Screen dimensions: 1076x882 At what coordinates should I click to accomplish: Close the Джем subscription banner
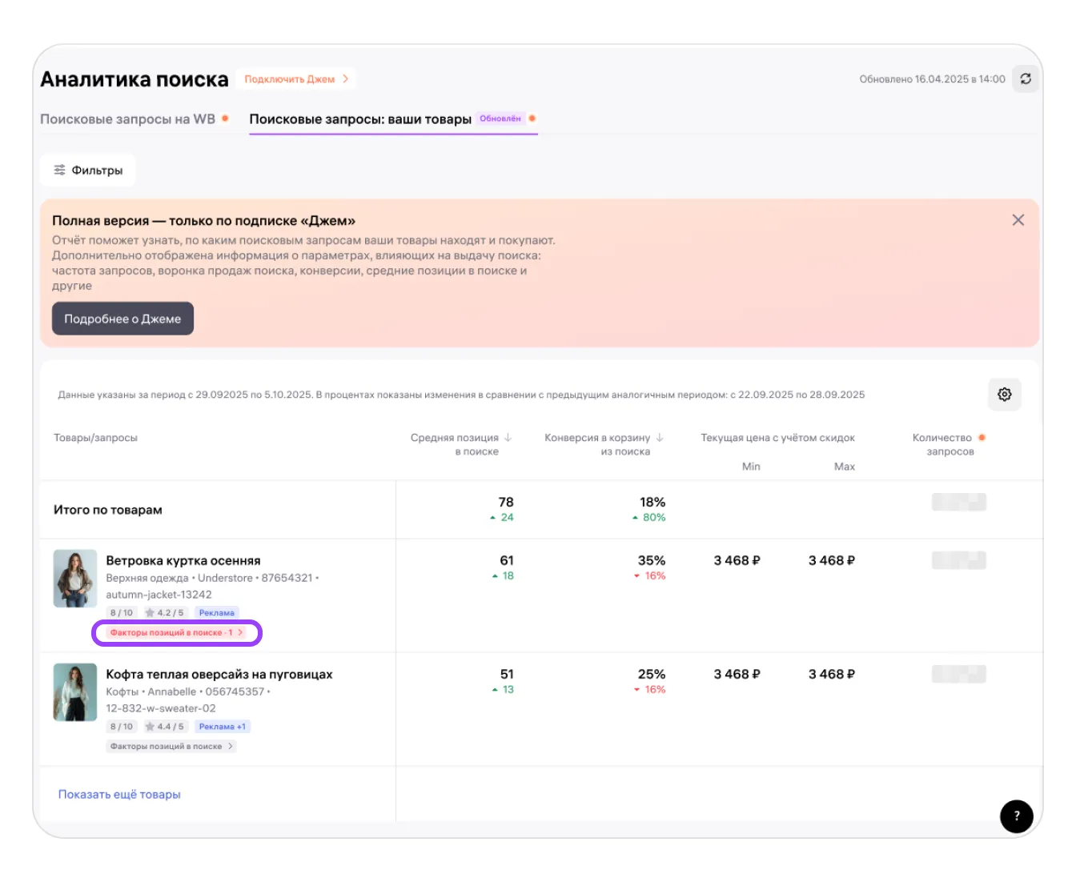pos(1018,220)
